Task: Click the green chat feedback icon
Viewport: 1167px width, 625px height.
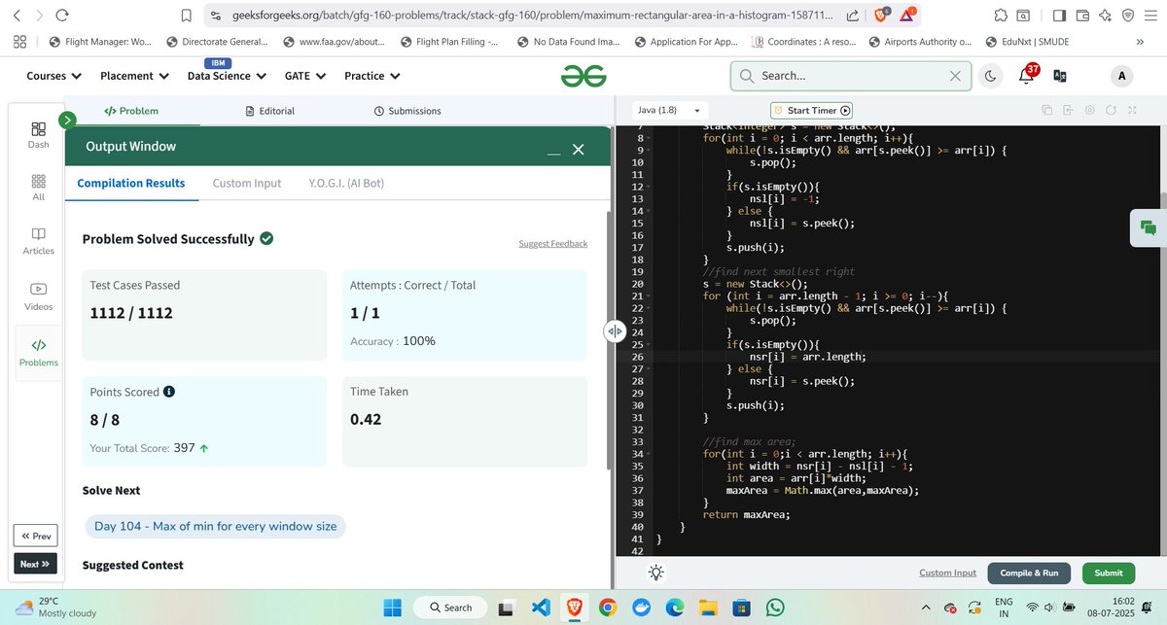Action: click(1148, 228)
